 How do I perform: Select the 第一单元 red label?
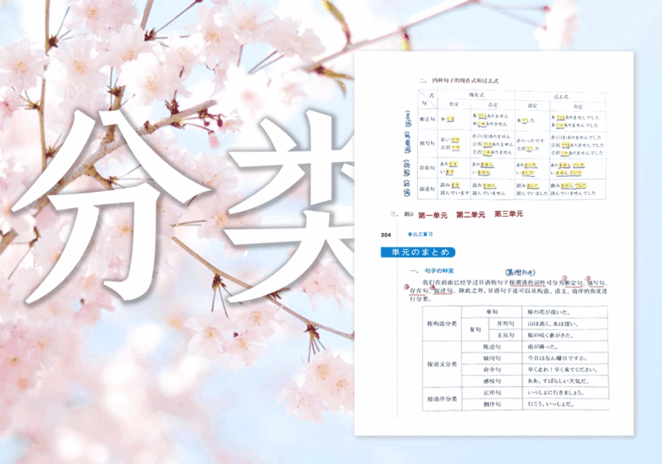(433, 216)
